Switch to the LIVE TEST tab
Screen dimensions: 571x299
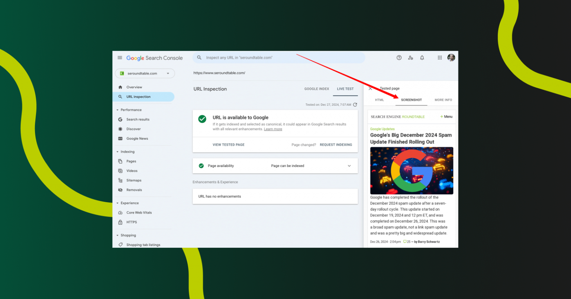pos(345,89)
